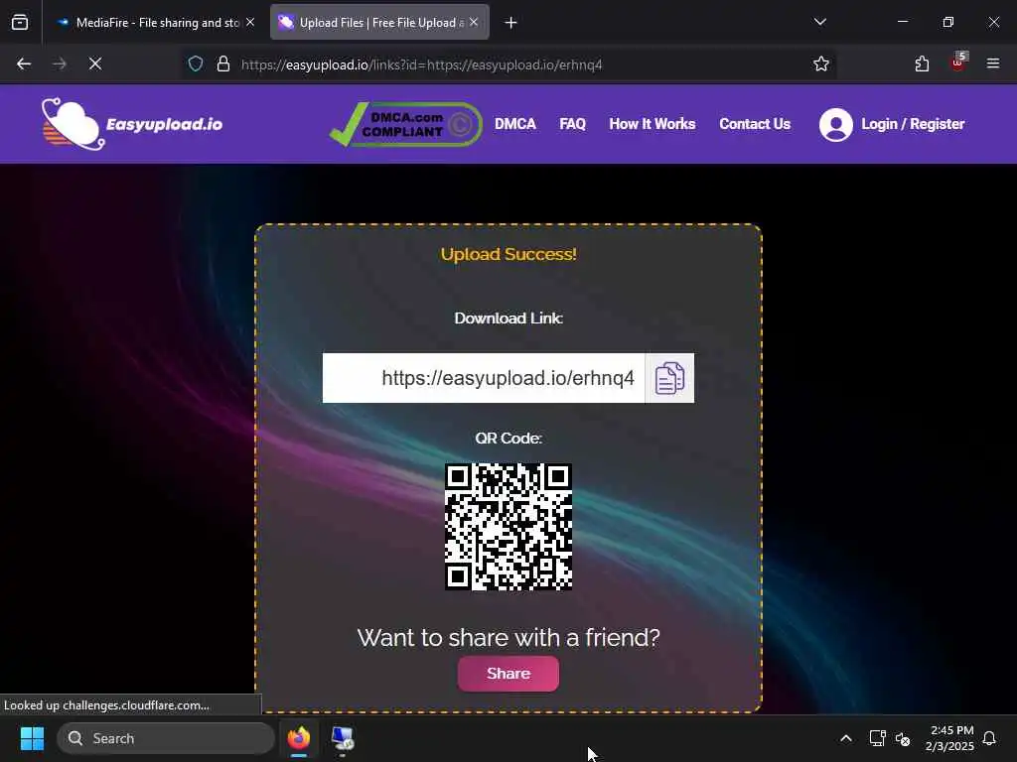Image resolution: width=1017 pixels, height=762 pixels.
Task: Open the uBlock extension icon with badge
Action: [x=958, y=63]
